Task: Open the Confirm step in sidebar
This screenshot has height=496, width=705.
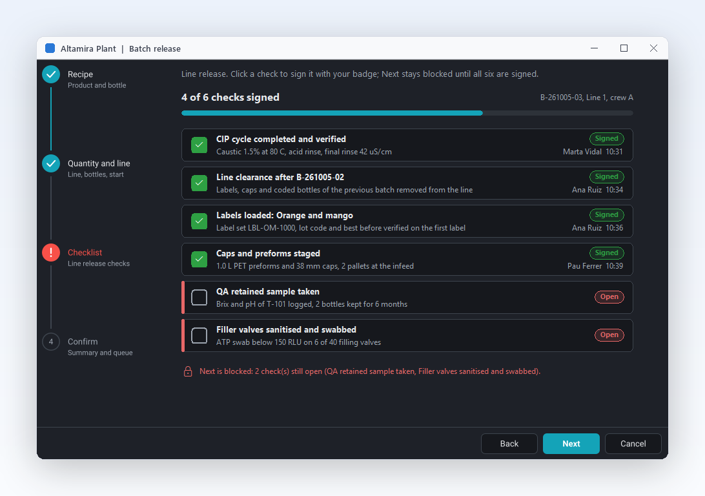Action: pyautogui.click(x=83, y=342)
